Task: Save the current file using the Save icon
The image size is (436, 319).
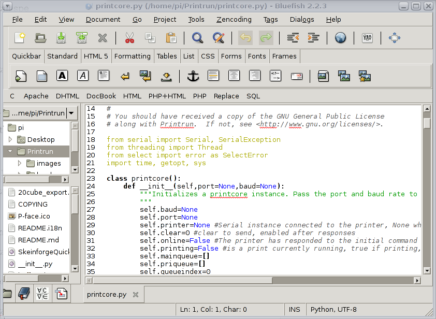Action: 61,38
